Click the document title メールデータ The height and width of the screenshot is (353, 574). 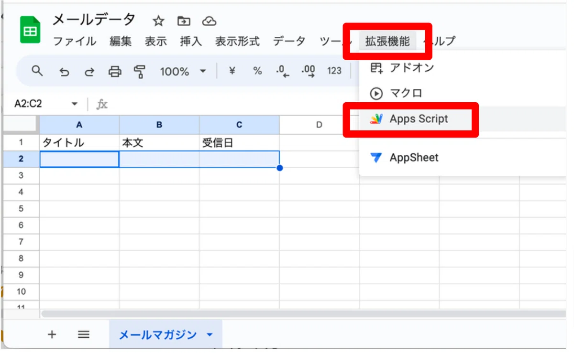[94, 20]
